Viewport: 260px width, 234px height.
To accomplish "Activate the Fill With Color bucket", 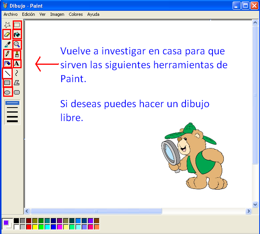I will click(x=17, y=35).
